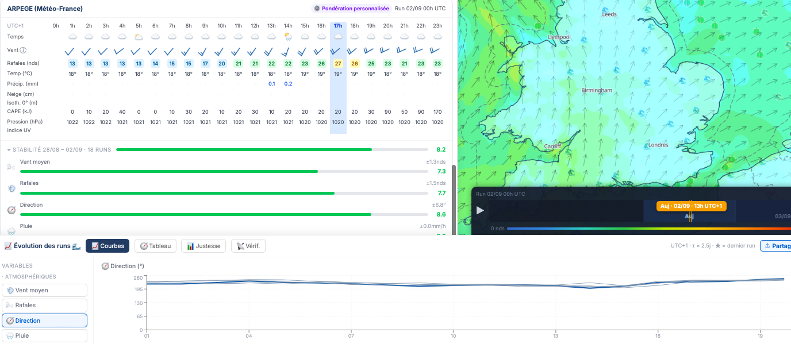Viewport: 791px width, 344px height.
Task: Click the wind speed color scale bar
Action: pos(648,229)
